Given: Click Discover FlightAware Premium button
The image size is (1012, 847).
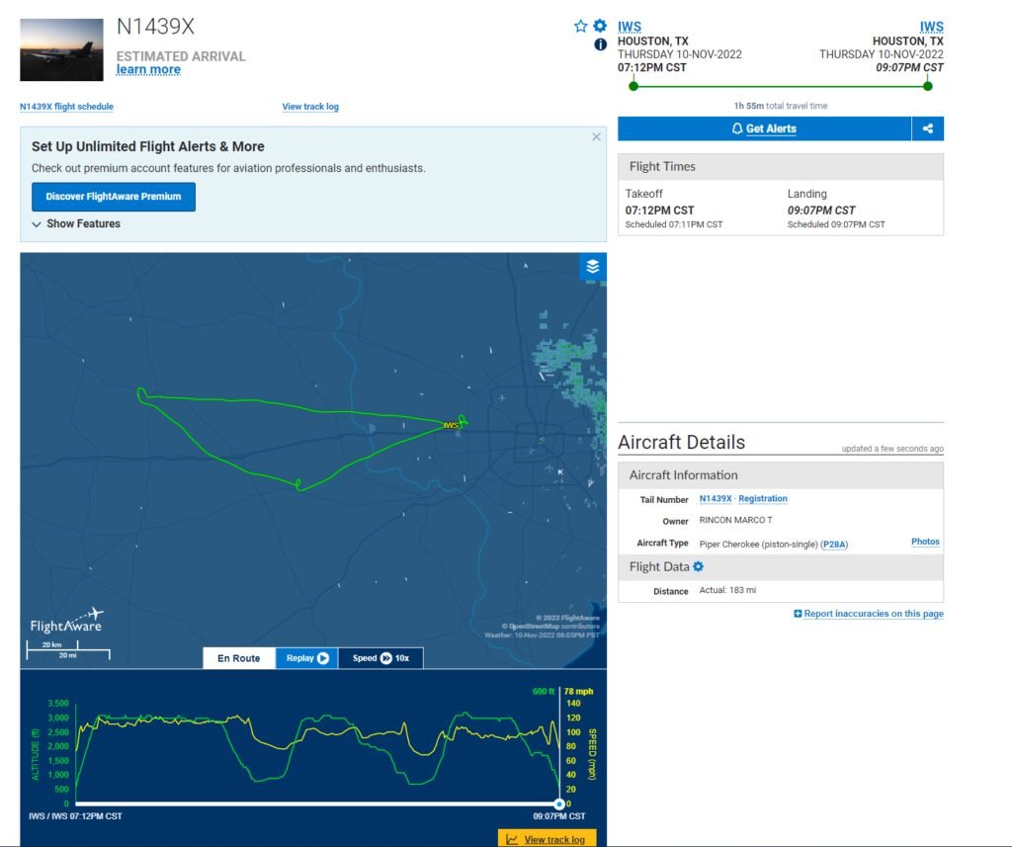Looking at the screenshot, I should pyautogui.click(x=114, y=197).
